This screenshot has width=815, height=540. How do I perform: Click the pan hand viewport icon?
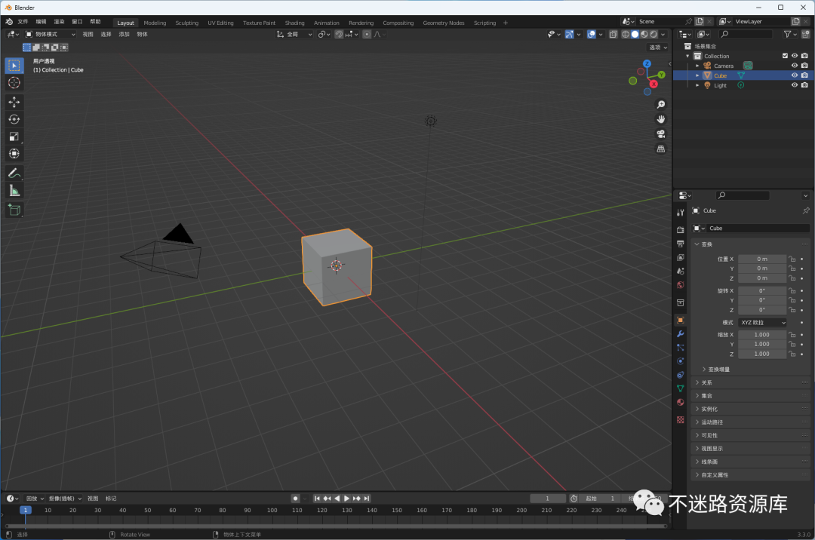click(660, 119)
